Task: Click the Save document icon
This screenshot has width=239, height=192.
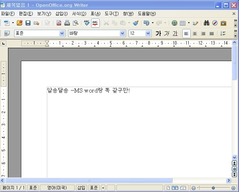Action: [x=28, y=23]
